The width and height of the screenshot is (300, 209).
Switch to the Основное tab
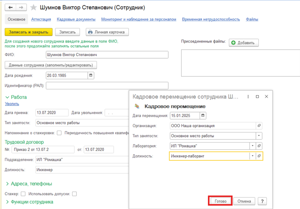pos(16,19)
